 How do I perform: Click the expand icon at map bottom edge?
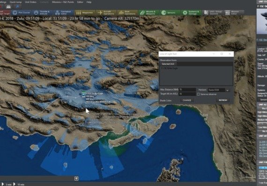[76, 179]
